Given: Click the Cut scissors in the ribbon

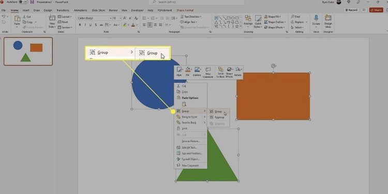Looking at the screenshot, I should coord(24,17).
